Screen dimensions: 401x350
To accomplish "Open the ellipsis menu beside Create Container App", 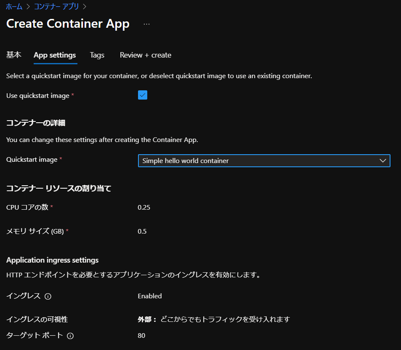I will [x=146, y=24].
